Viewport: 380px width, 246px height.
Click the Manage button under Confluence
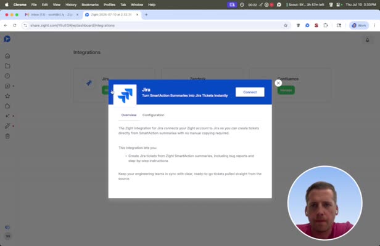tap(286, 90)
